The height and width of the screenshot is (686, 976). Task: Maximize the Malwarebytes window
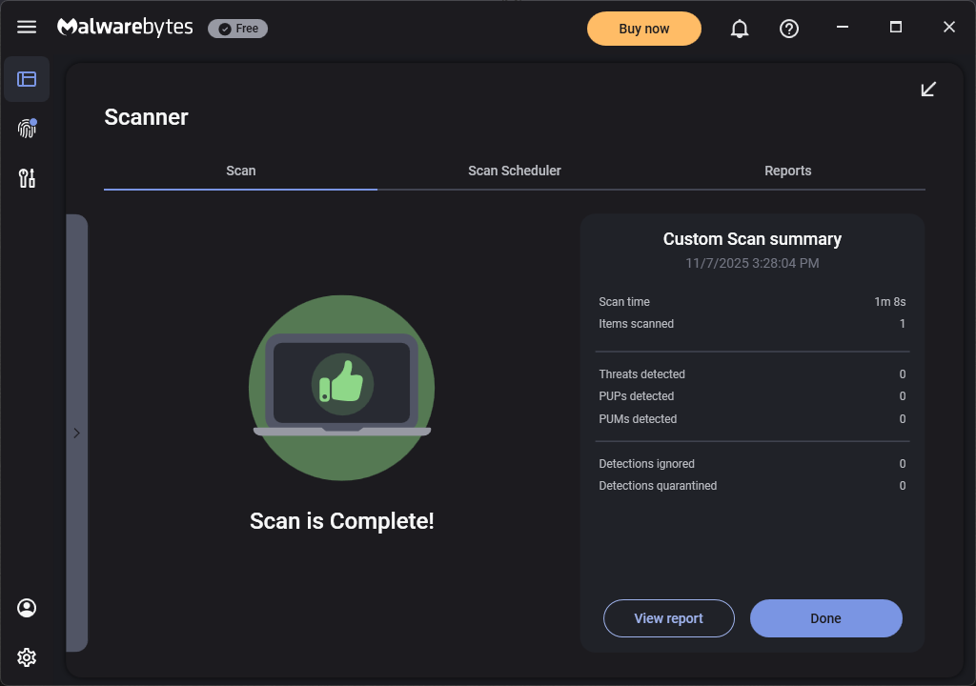[x=896, y=27]
